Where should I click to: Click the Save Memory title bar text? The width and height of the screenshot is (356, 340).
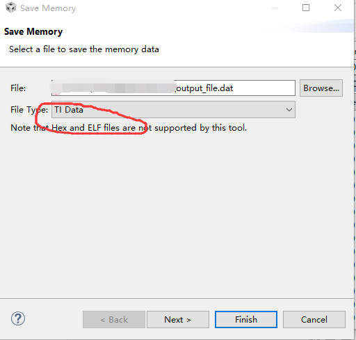point(48,8)
